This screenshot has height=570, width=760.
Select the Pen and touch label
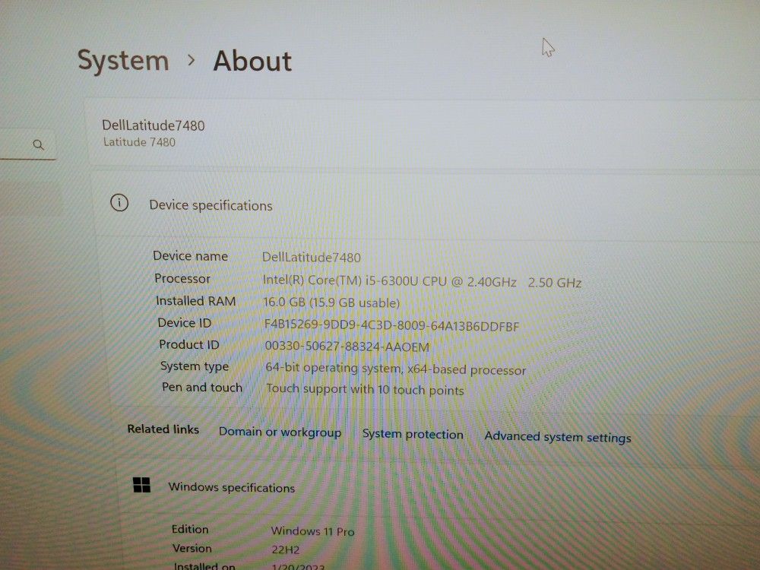point(202,388)
